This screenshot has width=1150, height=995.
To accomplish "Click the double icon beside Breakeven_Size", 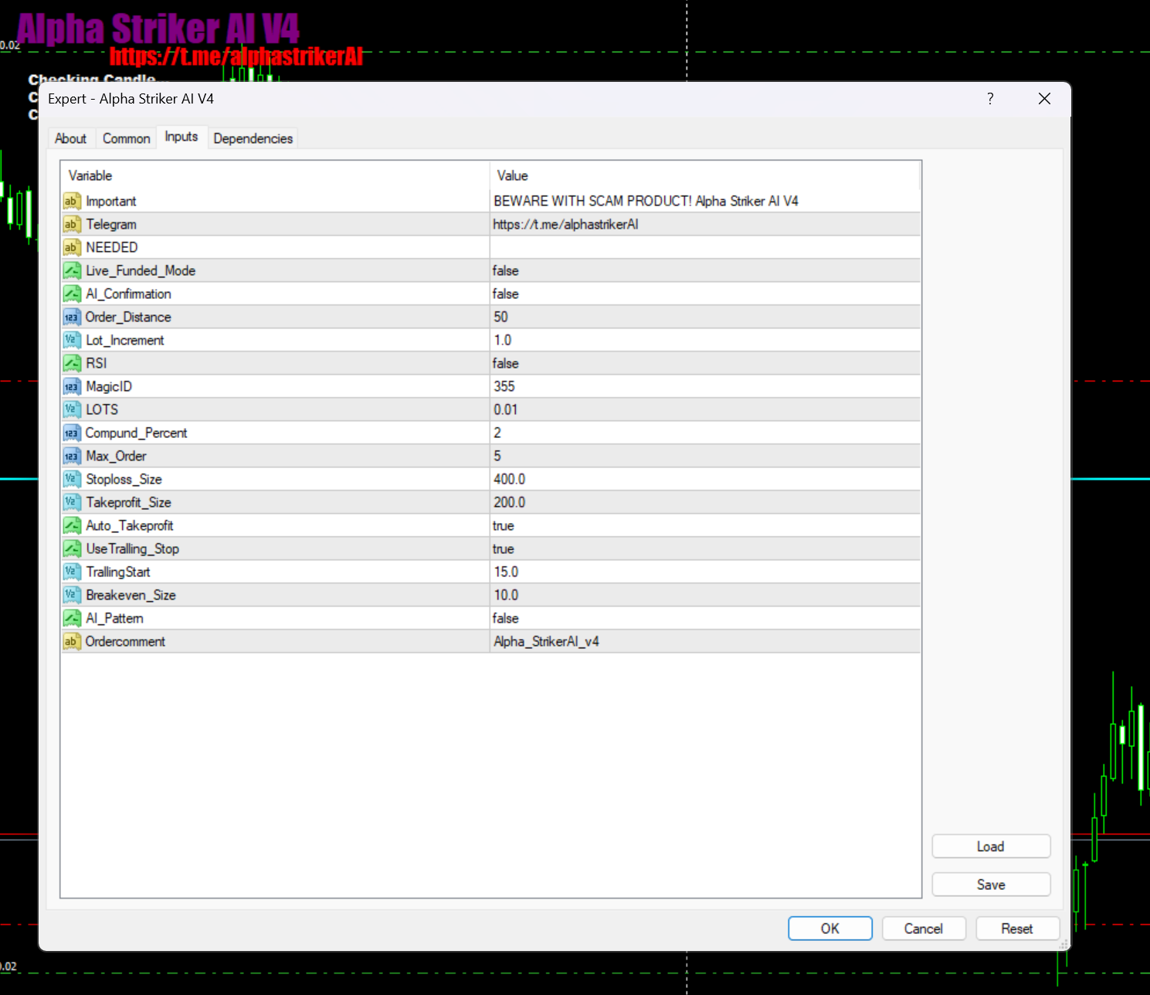I will point(72,595).
